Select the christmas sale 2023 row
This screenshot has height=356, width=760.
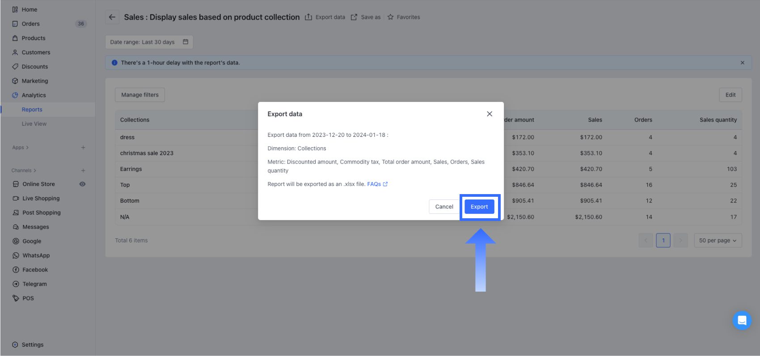pyautogui.click(x=428, y=153)
